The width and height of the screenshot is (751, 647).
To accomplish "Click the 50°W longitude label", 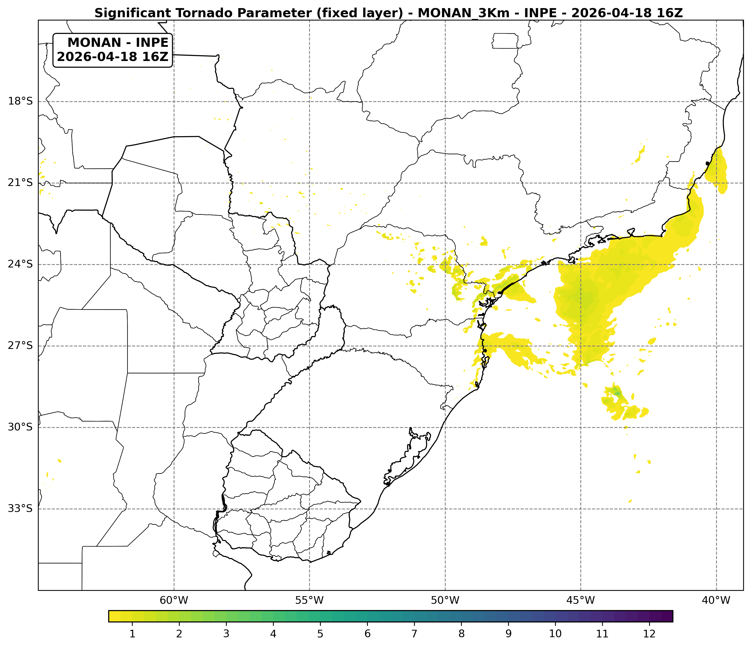I will pyautogui.click(x=445, y=600).
